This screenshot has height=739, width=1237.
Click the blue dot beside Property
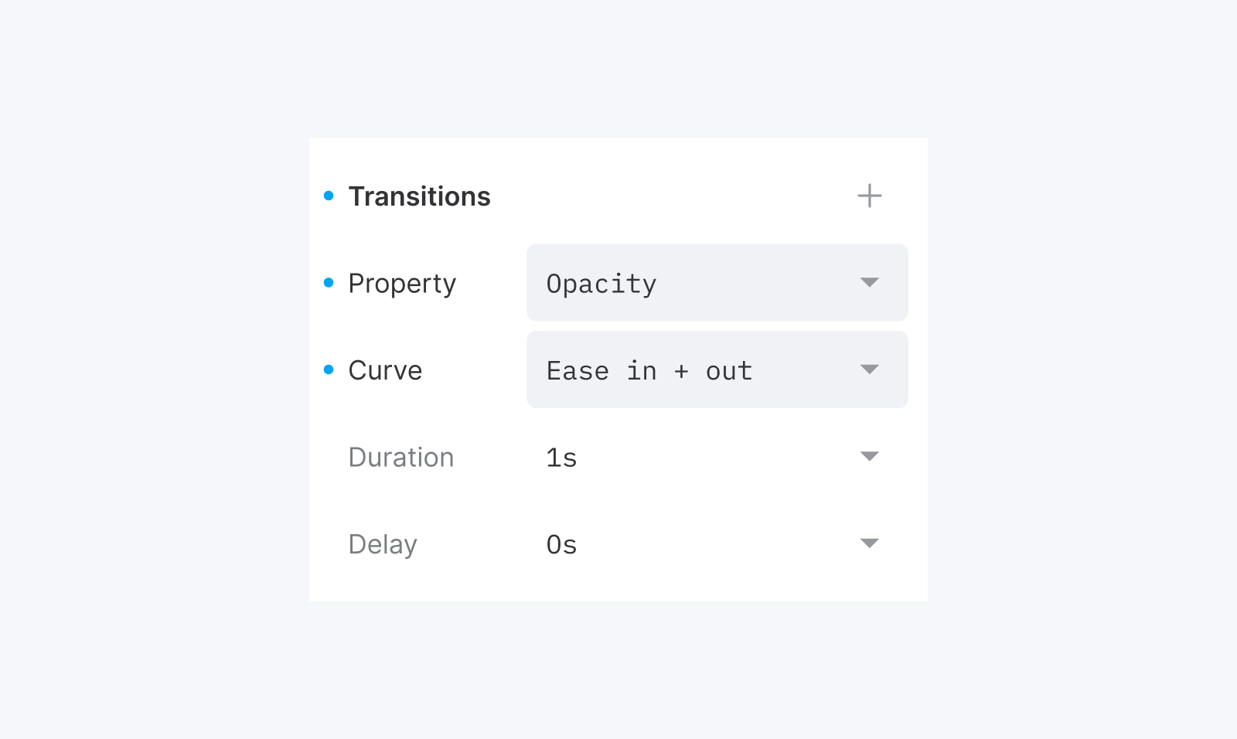point(329,283)
